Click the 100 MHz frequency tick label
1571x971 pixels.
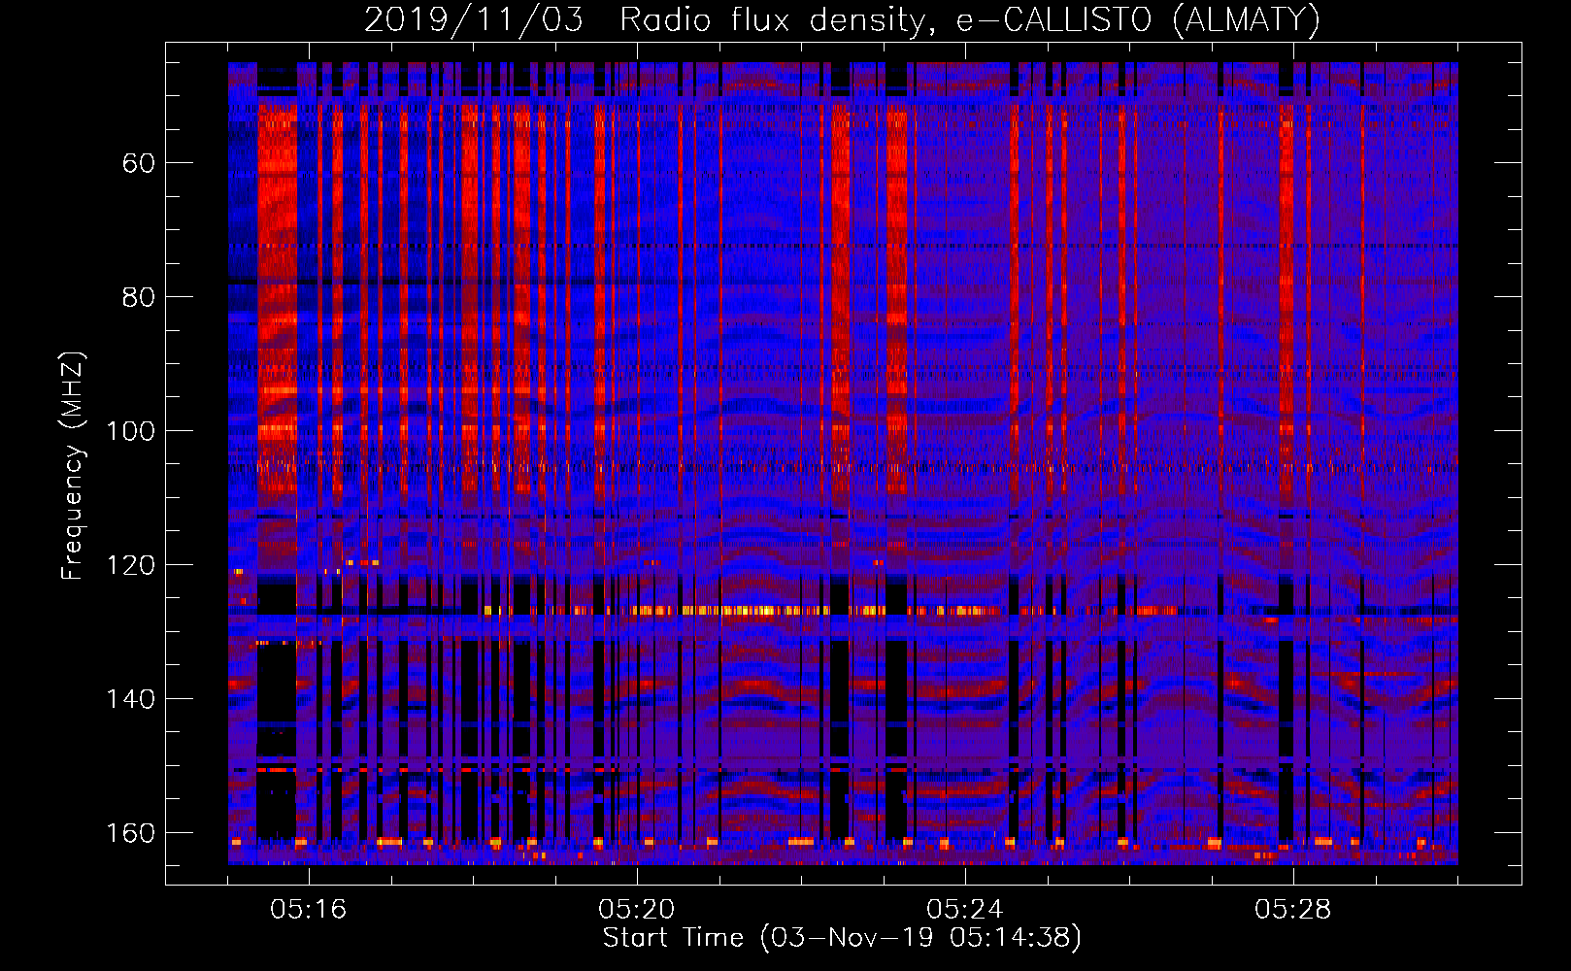tap(130, 431)
